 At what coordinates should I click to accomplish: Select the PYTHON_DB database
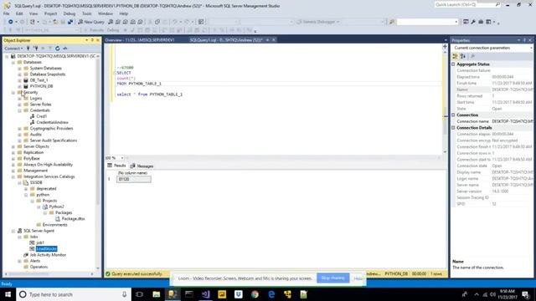[41, 86]
